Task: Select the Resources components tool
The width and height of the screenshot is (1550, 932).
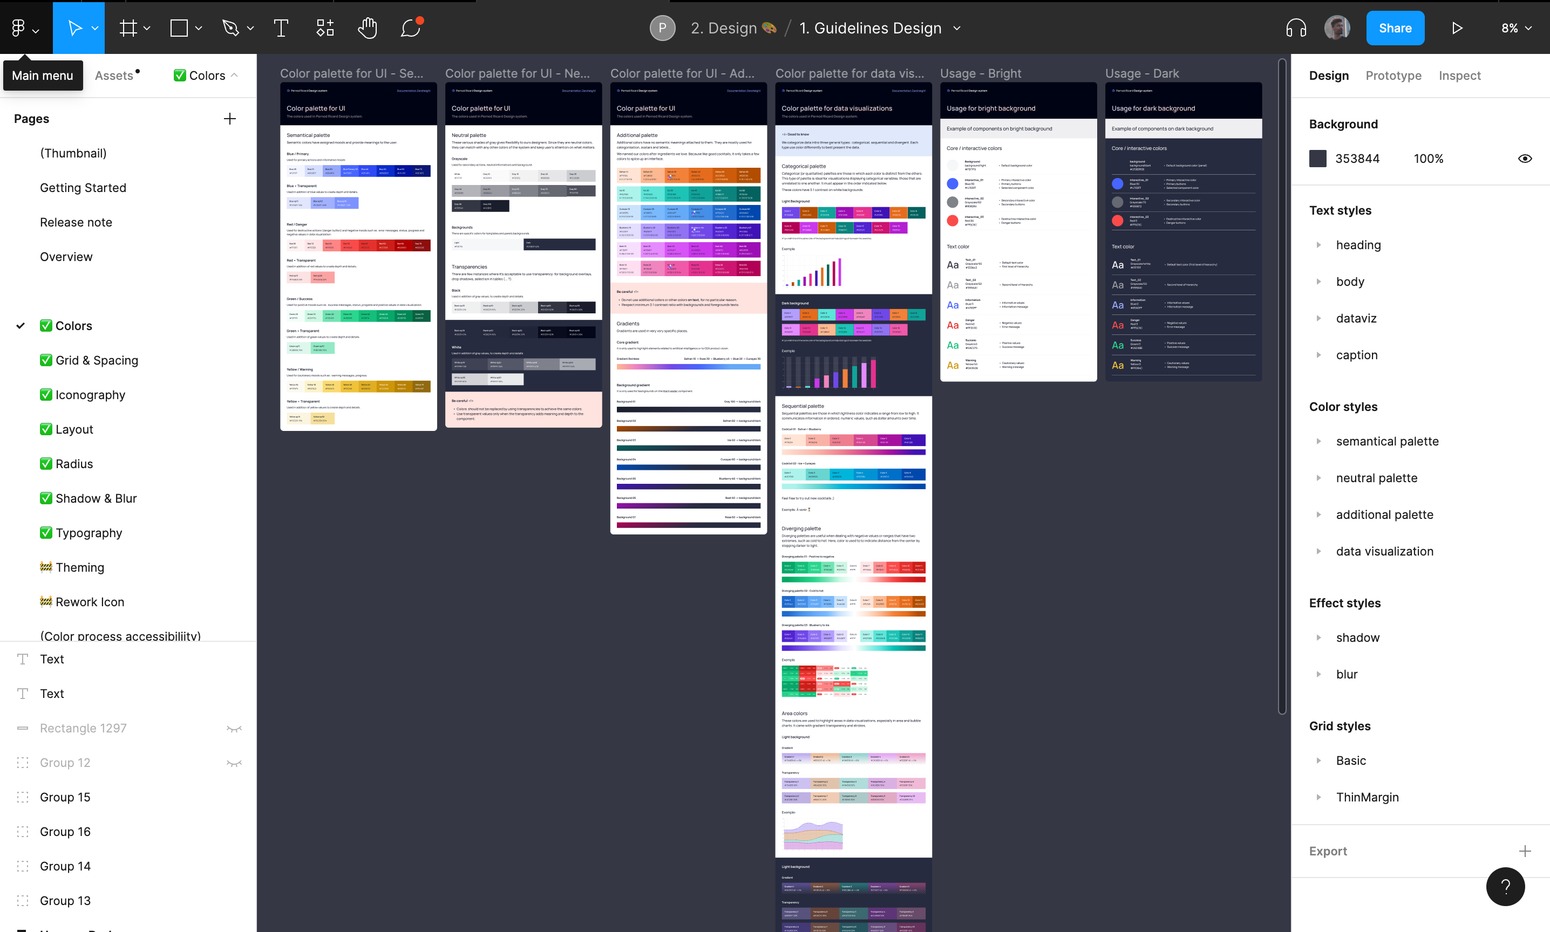Action: point(325,28)
